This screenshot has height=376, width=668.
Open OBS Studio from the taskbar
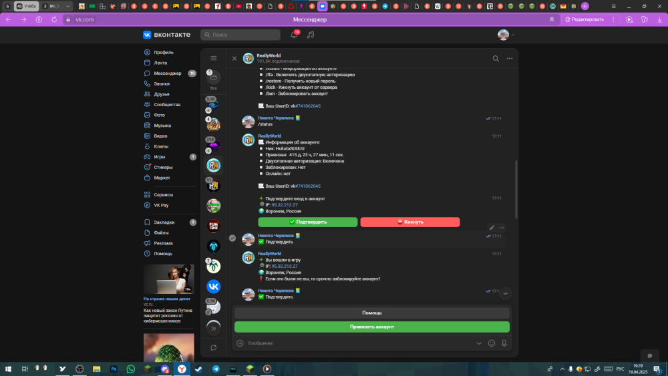(x=79, y=369)
